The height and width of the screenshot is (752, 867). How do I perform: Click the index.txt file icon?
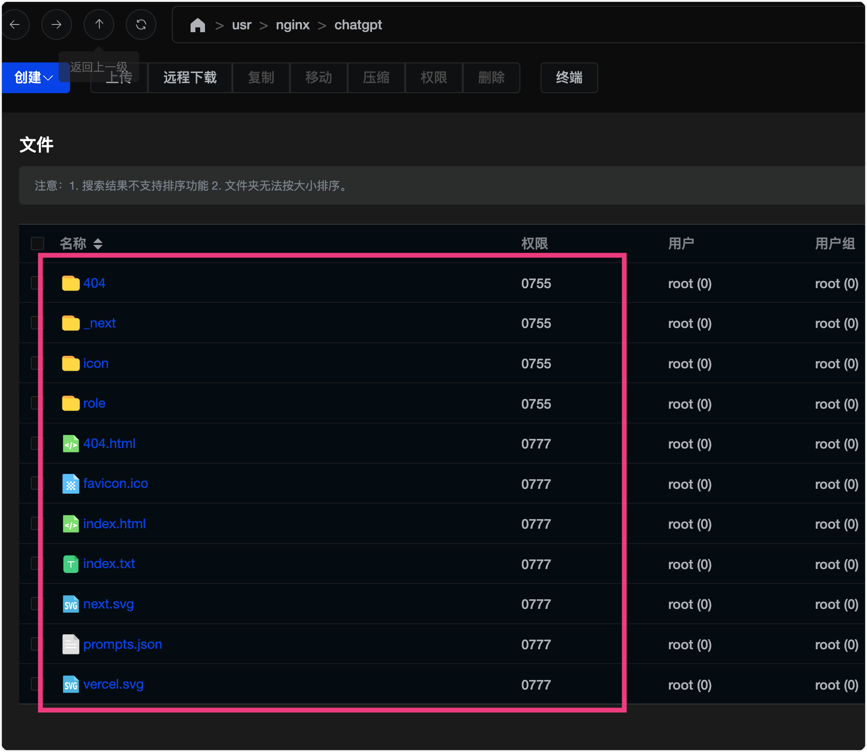[x=71, y=564]
